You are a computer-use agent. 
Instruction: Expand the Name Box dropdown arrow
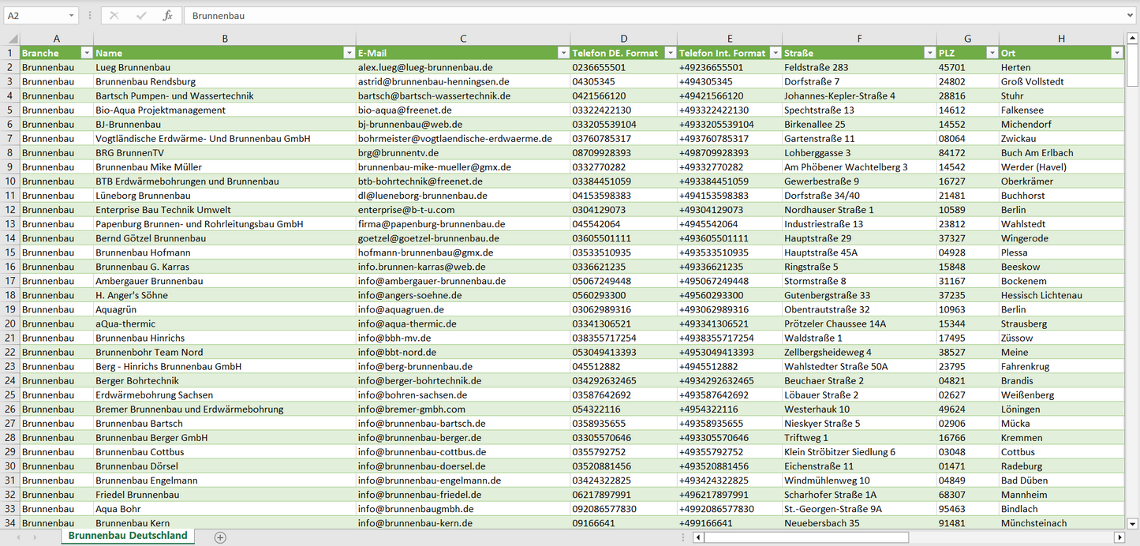(x=71, y=16)
